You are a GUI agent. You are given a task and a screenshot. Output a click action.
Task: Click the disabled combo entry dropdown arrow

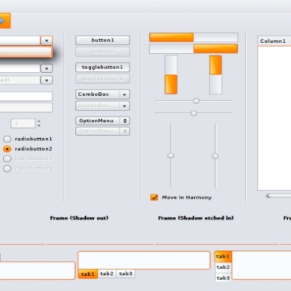click(47, 80)
